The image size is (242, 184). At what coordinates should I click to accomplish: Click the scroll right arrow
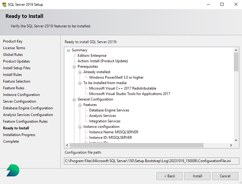[231, 145]
